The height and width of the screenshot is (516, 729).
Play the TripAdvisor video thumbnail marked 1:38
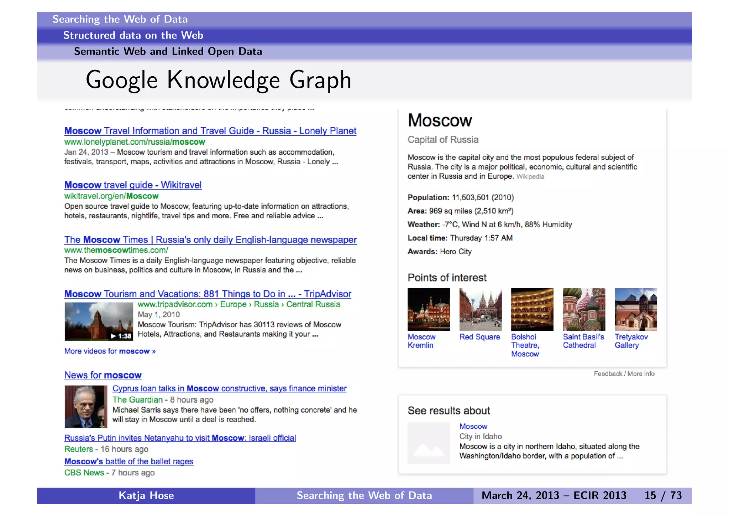pos(99,321)
